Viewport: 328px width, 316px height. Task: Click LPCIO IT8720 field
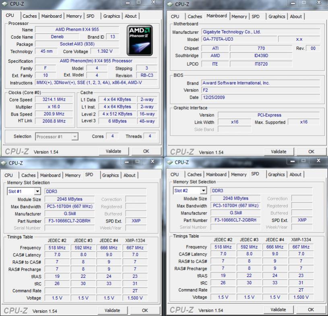[261, 64]
